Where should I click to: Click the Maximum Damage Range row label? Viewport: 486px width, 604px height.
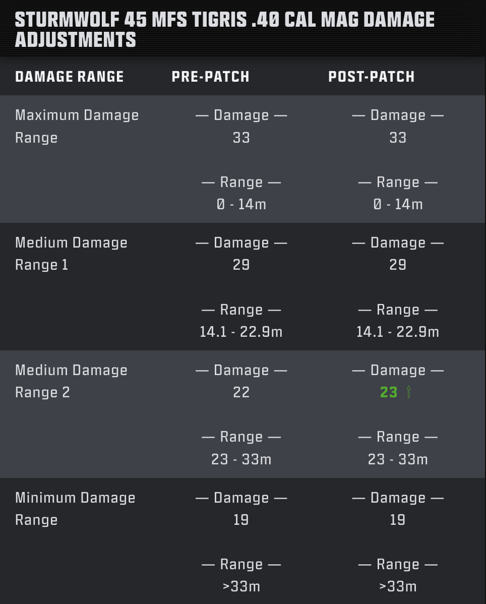coord(77,126)
